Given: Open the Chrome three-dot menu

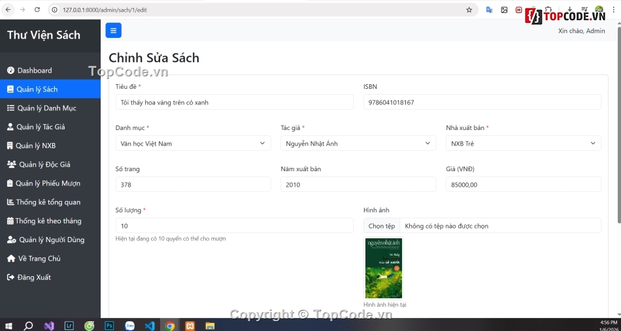Looking at the screenshot, I should coord(613,10).
